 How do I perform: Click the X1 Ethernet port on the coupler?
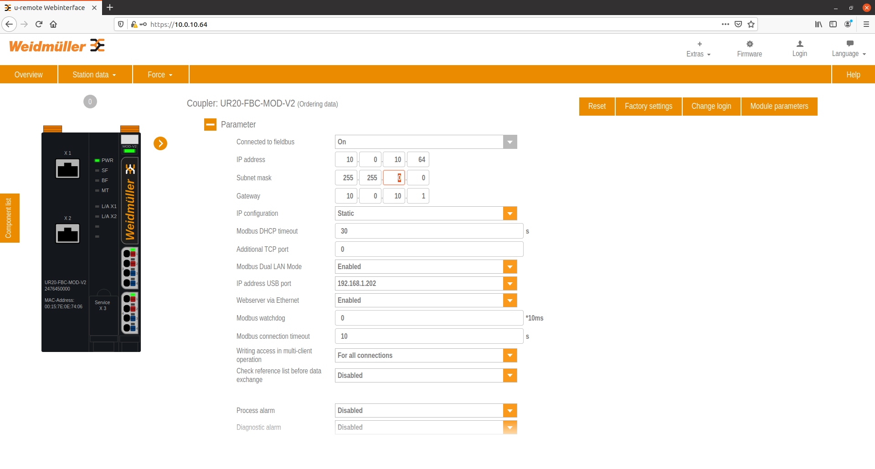(67, 168)
